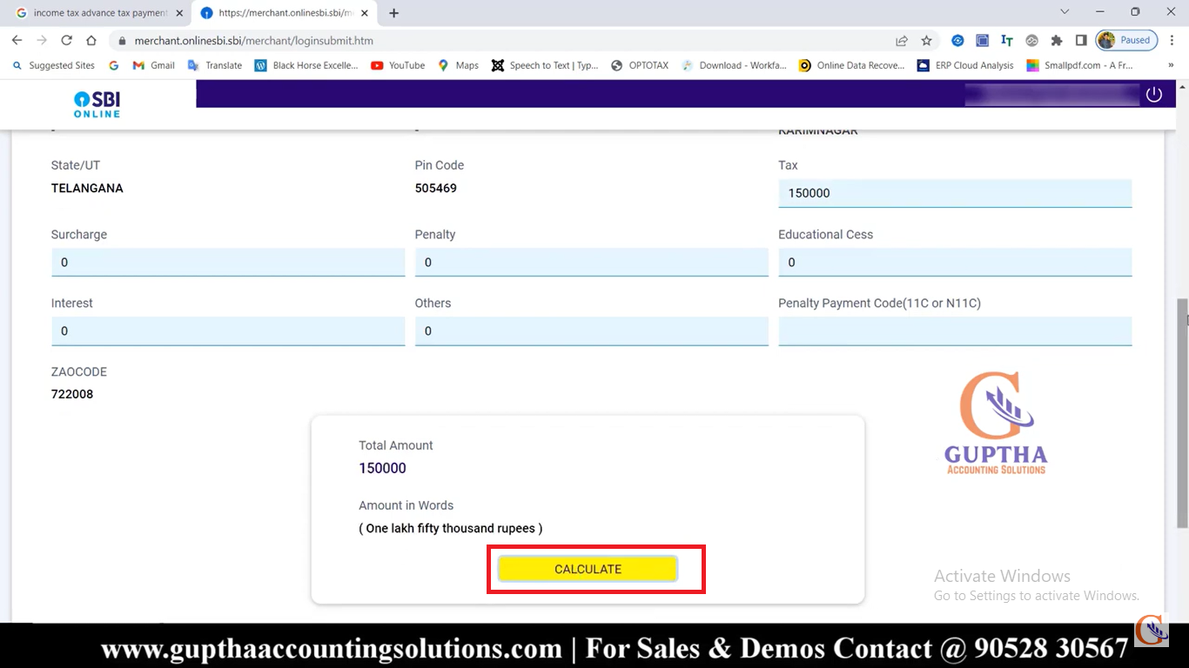Click the SBI Online logo
Viewport: 1189px width, 668px height.
(97, 104)
